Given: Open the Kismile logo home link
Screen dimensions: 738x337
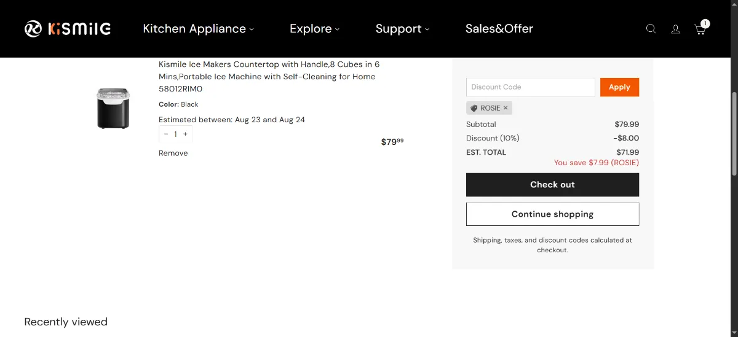Looking at the screenshot, I should coord(68,29).
